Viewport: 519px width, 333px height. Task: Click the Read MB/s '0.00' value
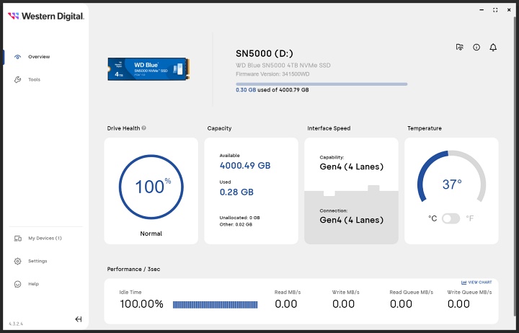[x=286, y=304]
